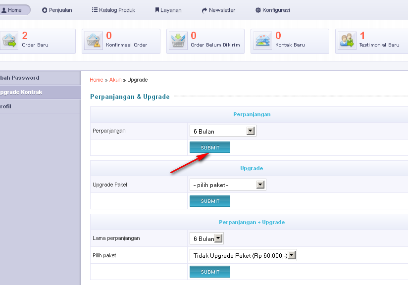Viewport: 408px width, 285px height.
Task: Expand the Upgrade Paket dropdown
Action: pyautogui.click(x=227, y=185)
